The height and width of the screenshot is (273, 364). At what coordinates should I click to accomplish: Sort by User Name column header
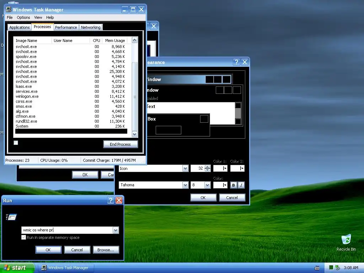(71, 41)
